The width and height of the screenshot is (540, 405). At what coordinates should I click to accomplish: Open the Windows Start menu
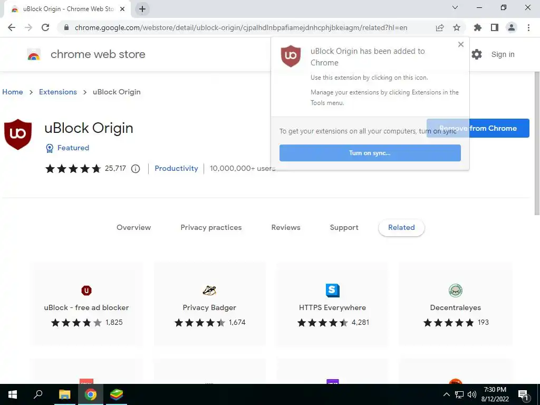tap(13, 394)
